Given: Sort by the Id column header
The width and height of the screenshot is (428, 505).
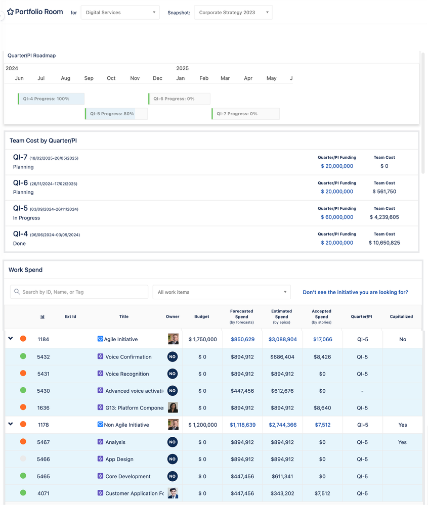Looking at the screenshot, I should [x=42, y=317].
